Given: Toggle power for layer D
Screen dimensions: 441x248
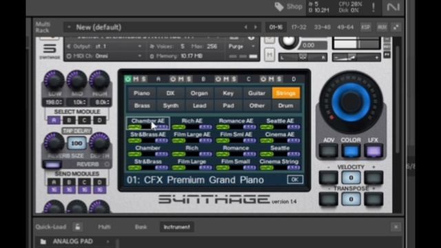Looking at the screenshot, I should pyautogui.click(x=263, y=79).
